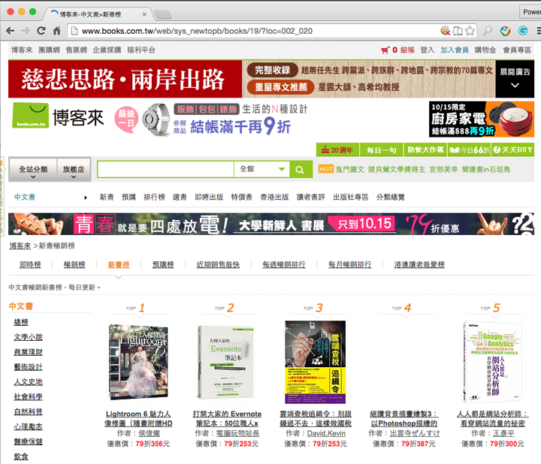Switch to the 每週暢銷排行 tab
This screenshot has height=464, width=541.
tap(284, 265)
